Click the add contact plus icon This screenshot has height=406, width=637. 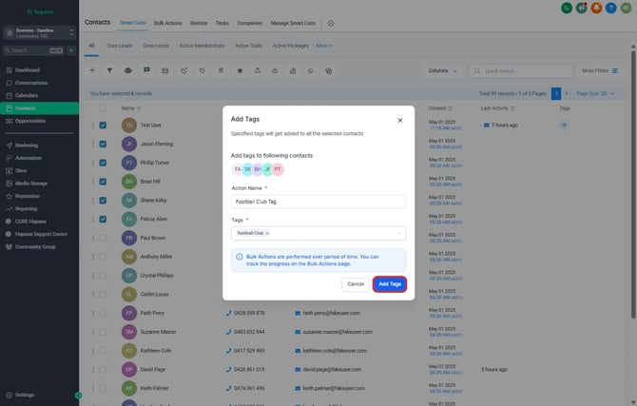[92, 70]
